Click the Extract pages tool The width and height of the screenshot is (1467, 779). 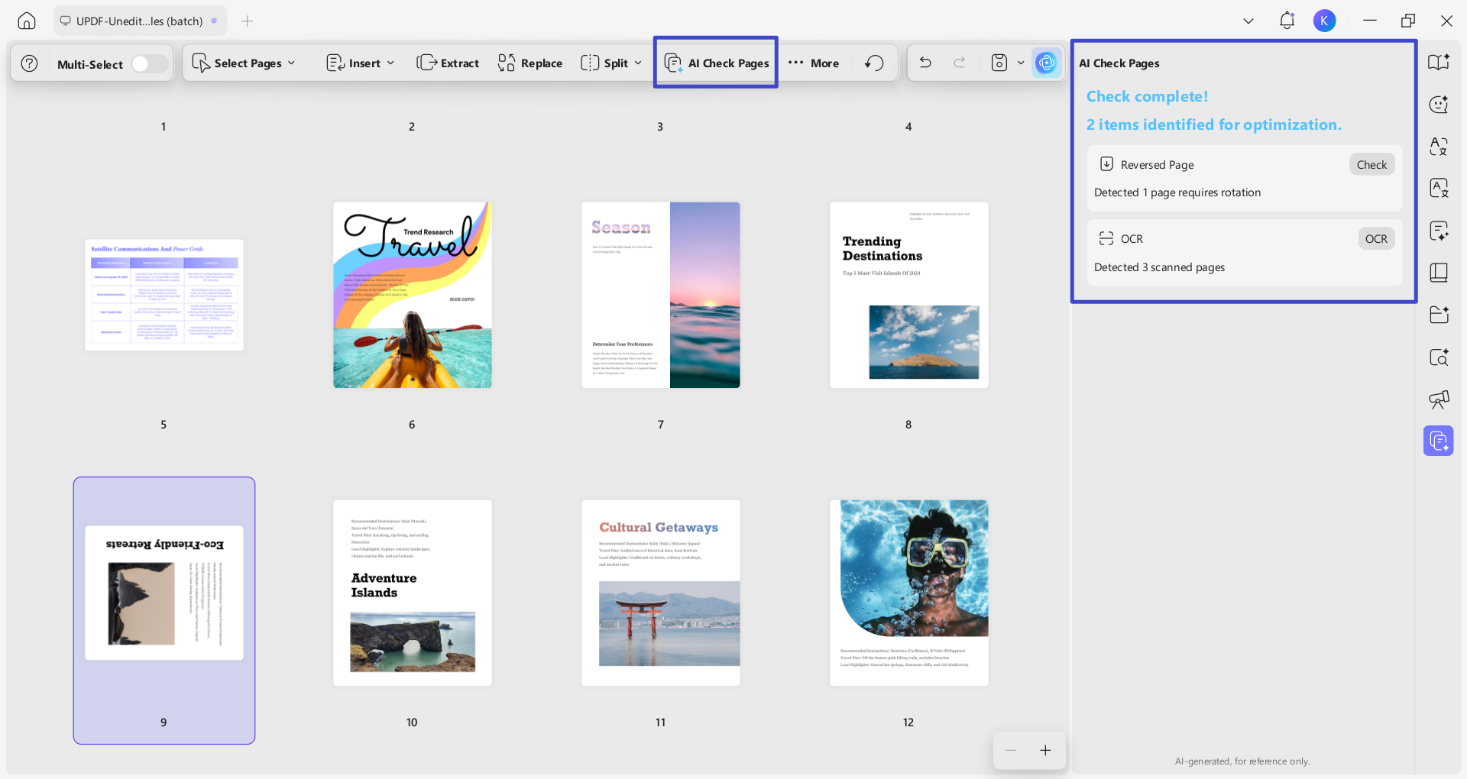448,63
